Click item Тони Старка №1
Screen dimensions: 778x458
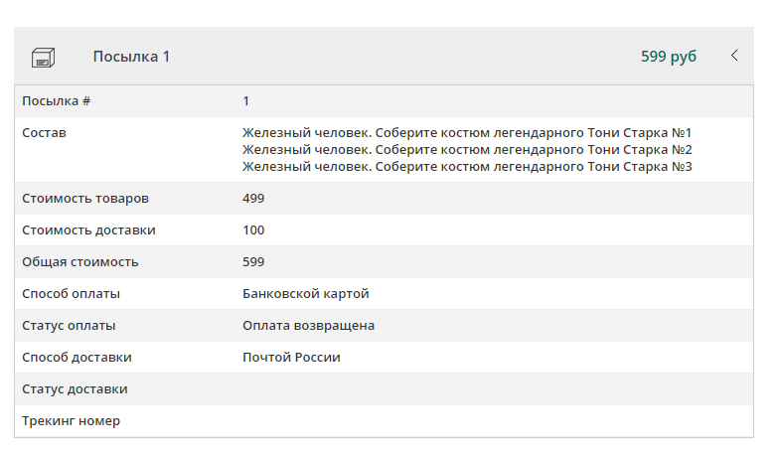(466, 133)
